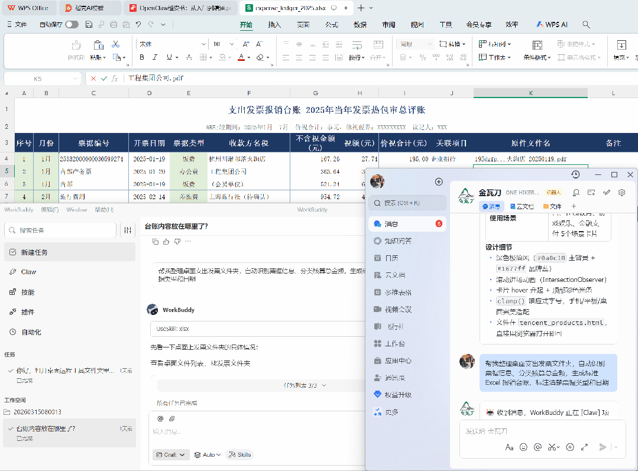Click the thumbs-up icon under the question

pyautogui.click(x=166, y=242)
